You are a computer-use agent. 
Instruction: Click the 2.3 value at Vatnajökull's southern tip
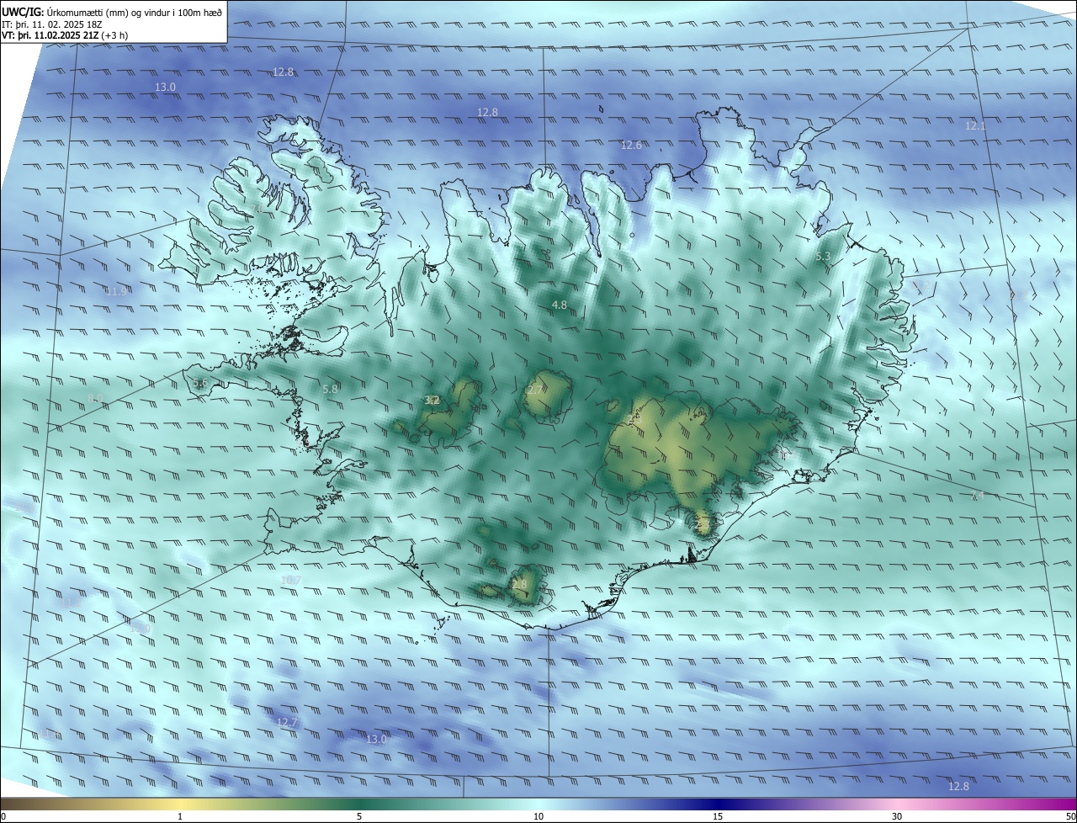pos(703,523)
